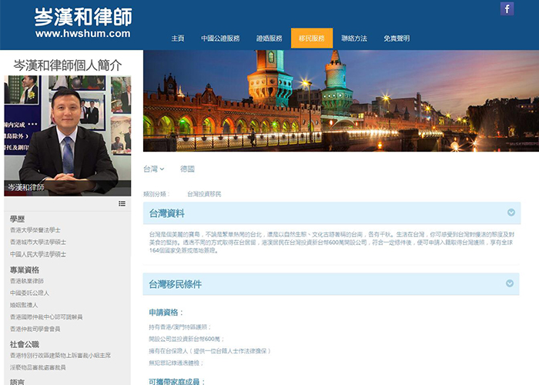Click the 岑漢和律師個人簡介 sidebar heading
The height and width of the screenshot is (385, 539).
pos(64,65)
